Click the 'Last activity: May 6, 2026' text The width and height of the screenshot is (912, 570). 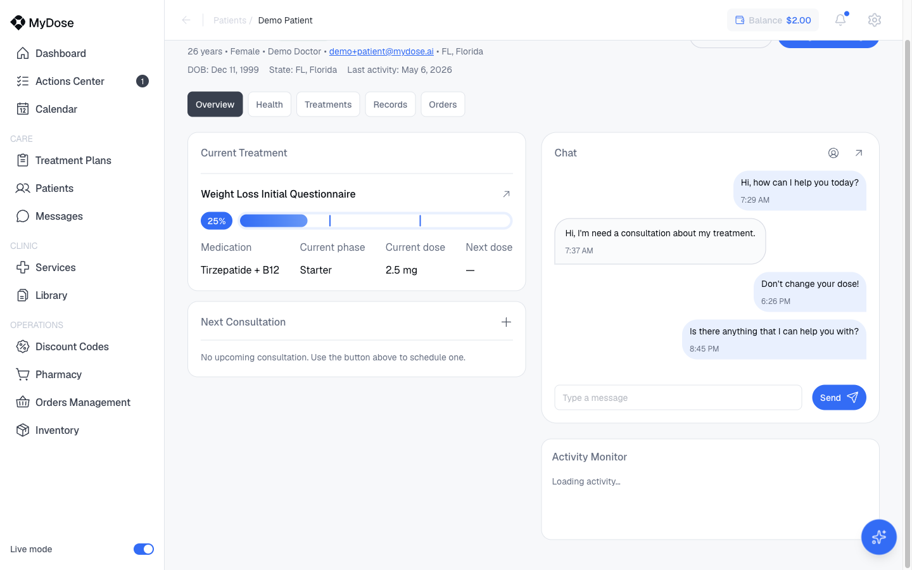[400, 70]
